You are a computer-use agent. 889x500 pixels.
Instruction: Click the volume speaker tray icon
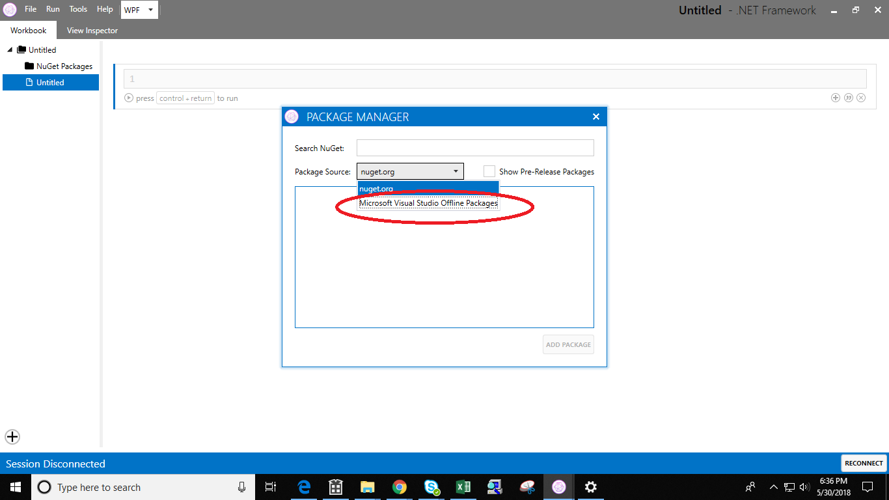click(804, 487)
